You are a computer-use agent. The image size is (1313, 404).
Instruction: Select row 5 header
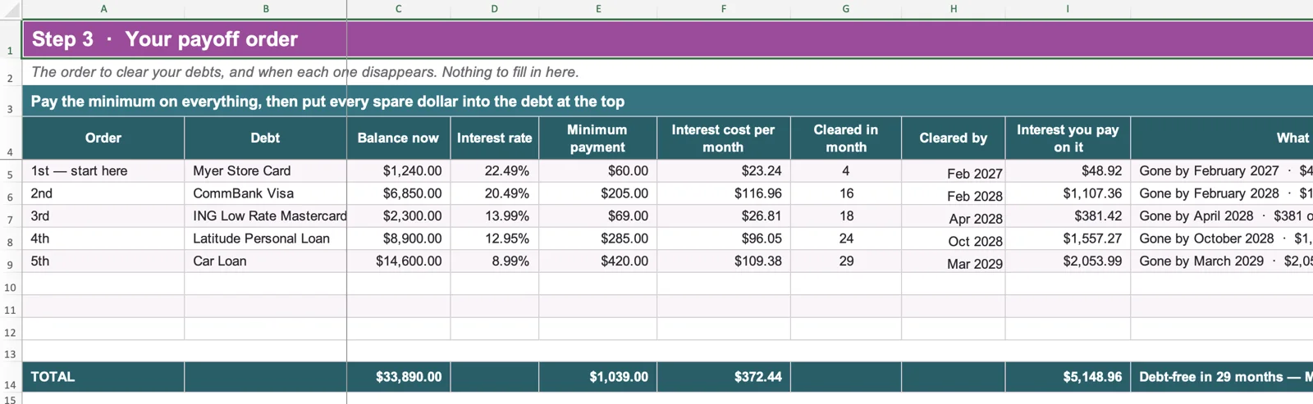pyautogui.click(x=11, y=171)
